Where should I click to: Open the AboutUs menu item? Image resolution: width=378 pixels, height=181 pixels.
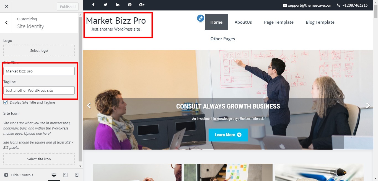coord(243,22)
